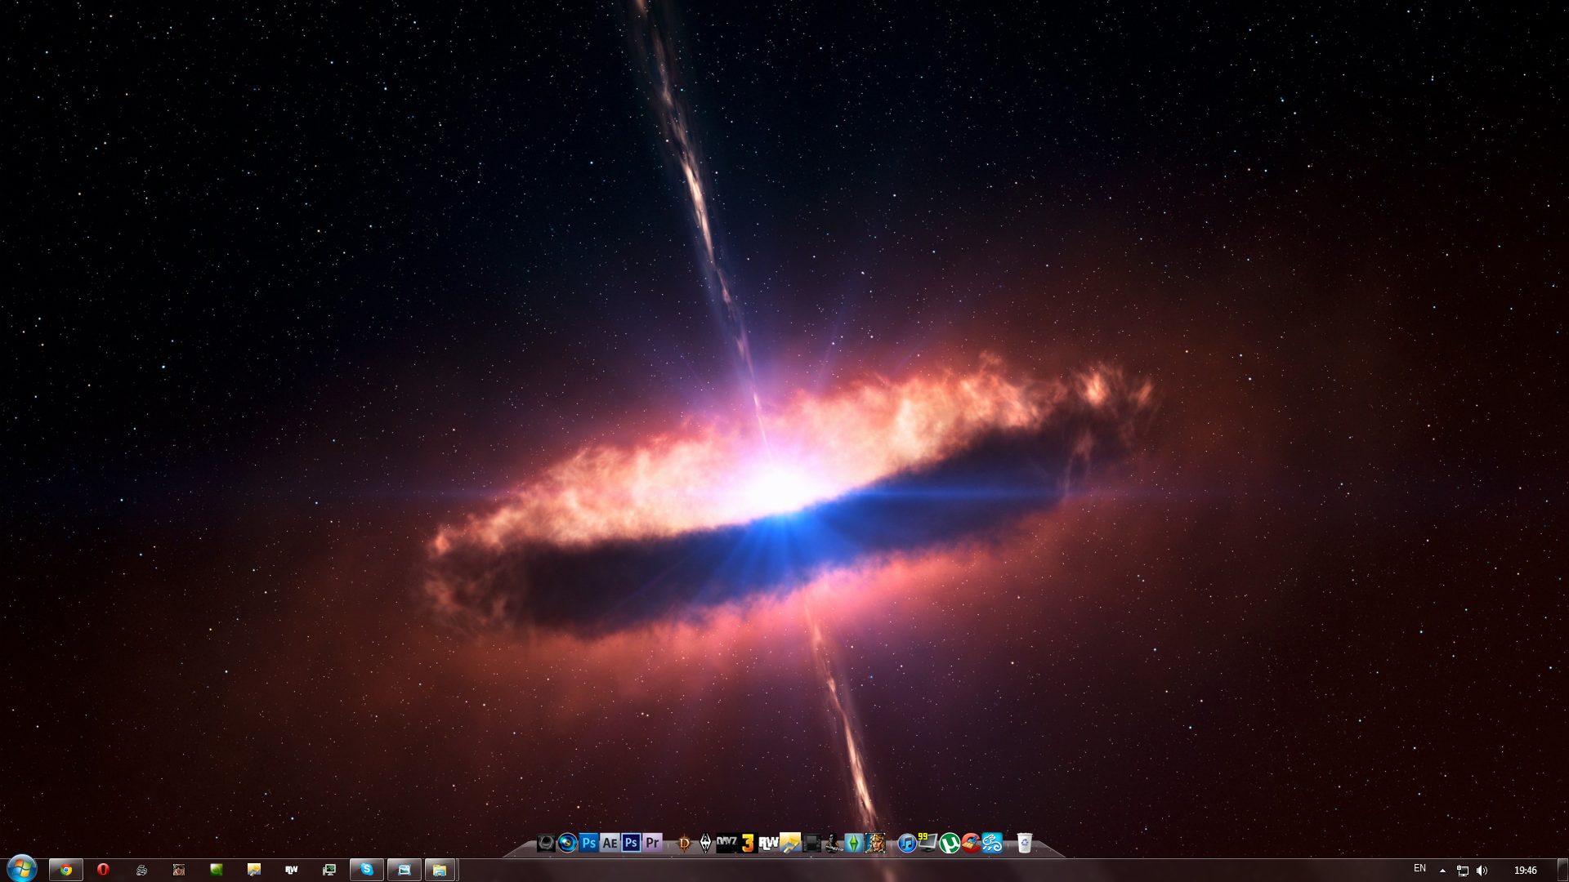The width and height of the screenshot is (1569, 882).
Task: Open the DayZ dock icon
Action: pyautogui.click(x=726, y=843)
